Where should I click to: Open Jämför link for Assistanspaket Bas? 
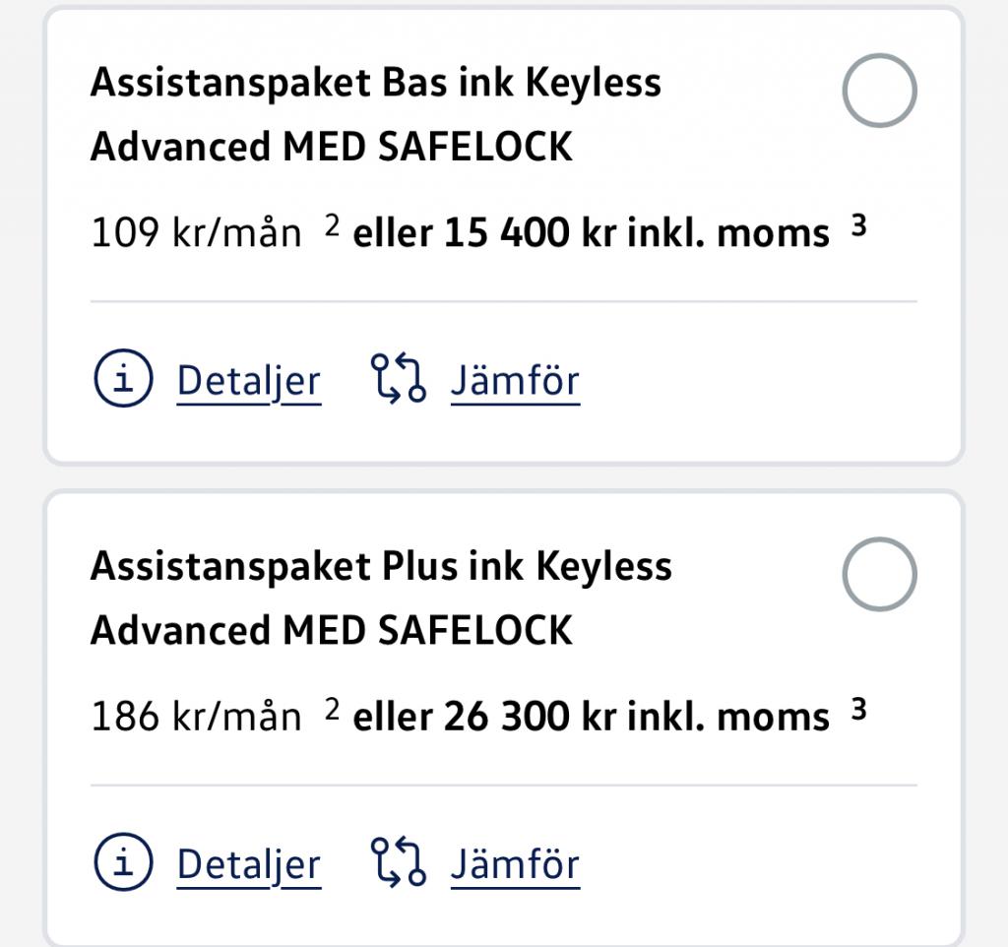click(515, 382)
